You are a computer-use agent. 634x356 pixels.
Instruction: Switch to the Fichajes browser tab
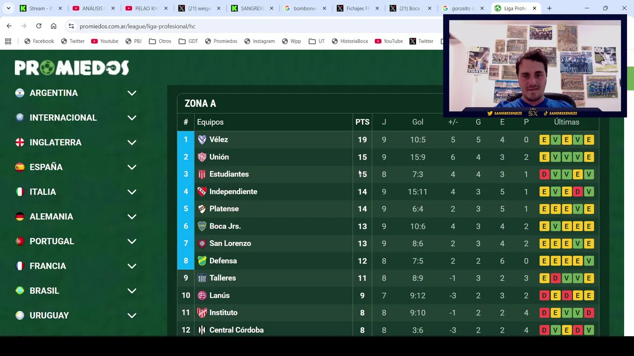pos(358,8)
